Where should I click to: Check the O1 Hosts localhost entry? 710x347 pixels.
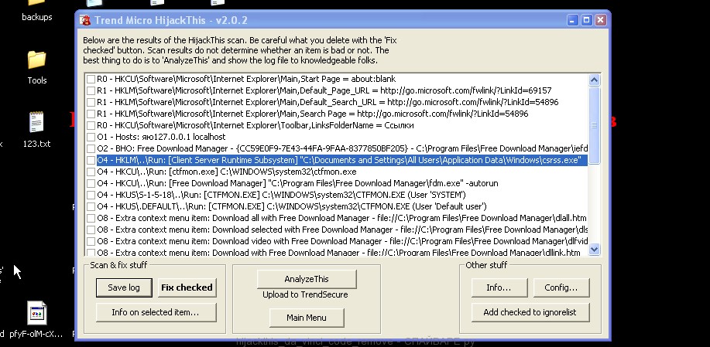pyautogui.click(x=91, y=137)
